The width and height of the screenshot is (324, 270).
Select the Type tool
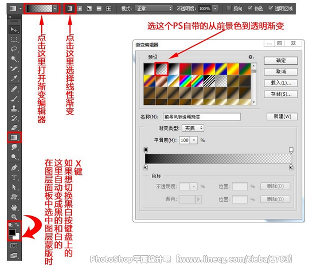click(14, 177)
